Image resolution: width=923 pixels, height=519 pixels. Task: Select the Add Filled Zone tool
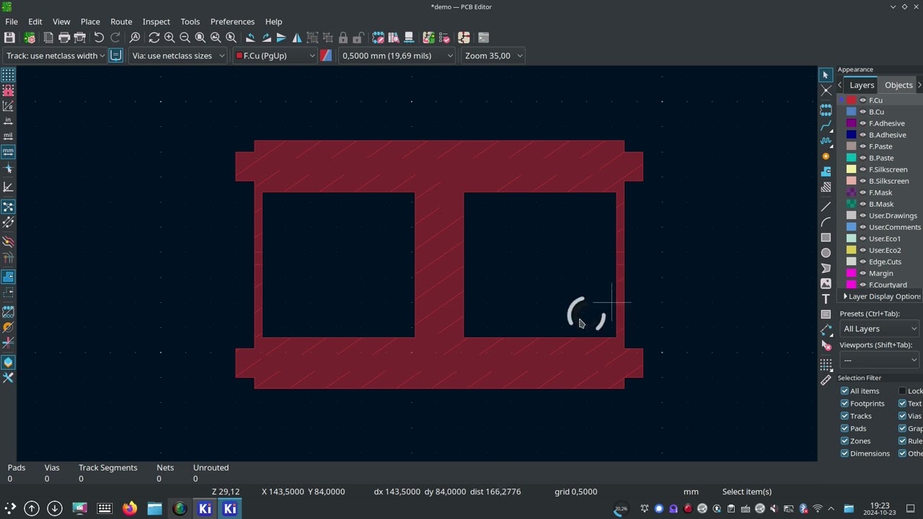point(826,172)
